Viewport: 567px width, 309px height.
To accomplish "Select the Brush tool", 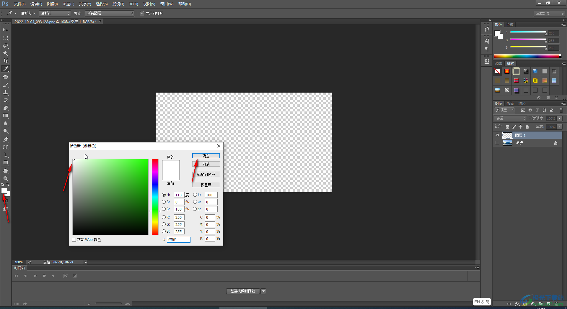I will (6, 85).
